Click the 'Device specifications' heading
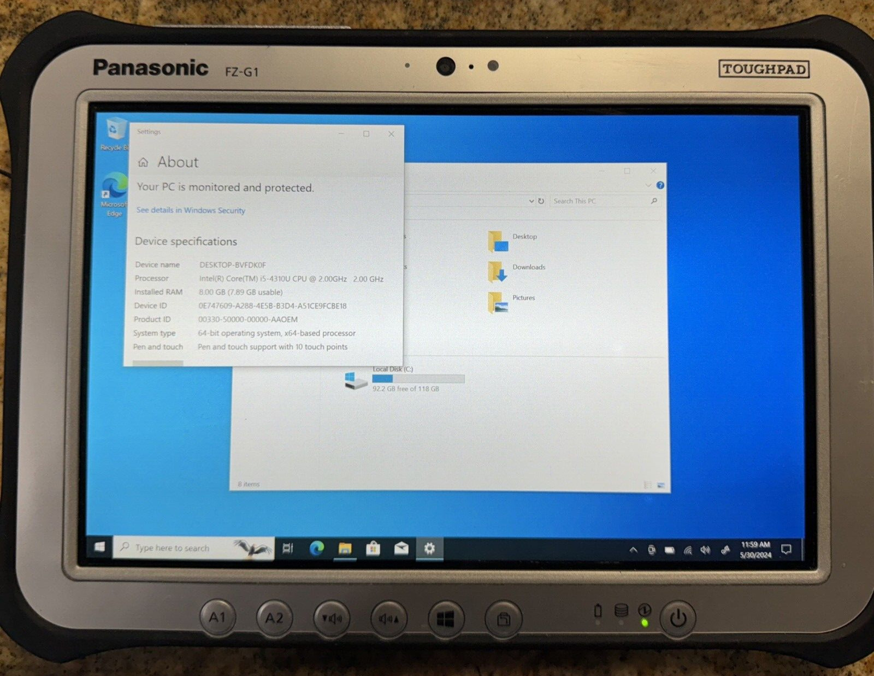 [x=186, y=242]
